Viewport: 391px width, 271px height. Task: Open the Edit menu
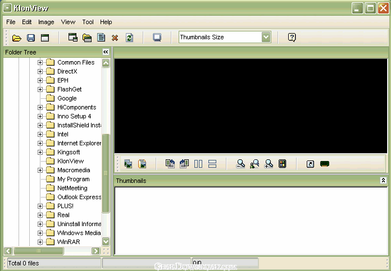pyautogui.click(x=26, y=22)
